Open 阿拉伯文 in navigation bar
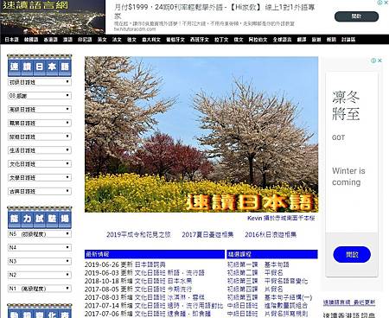 (258, 40)
